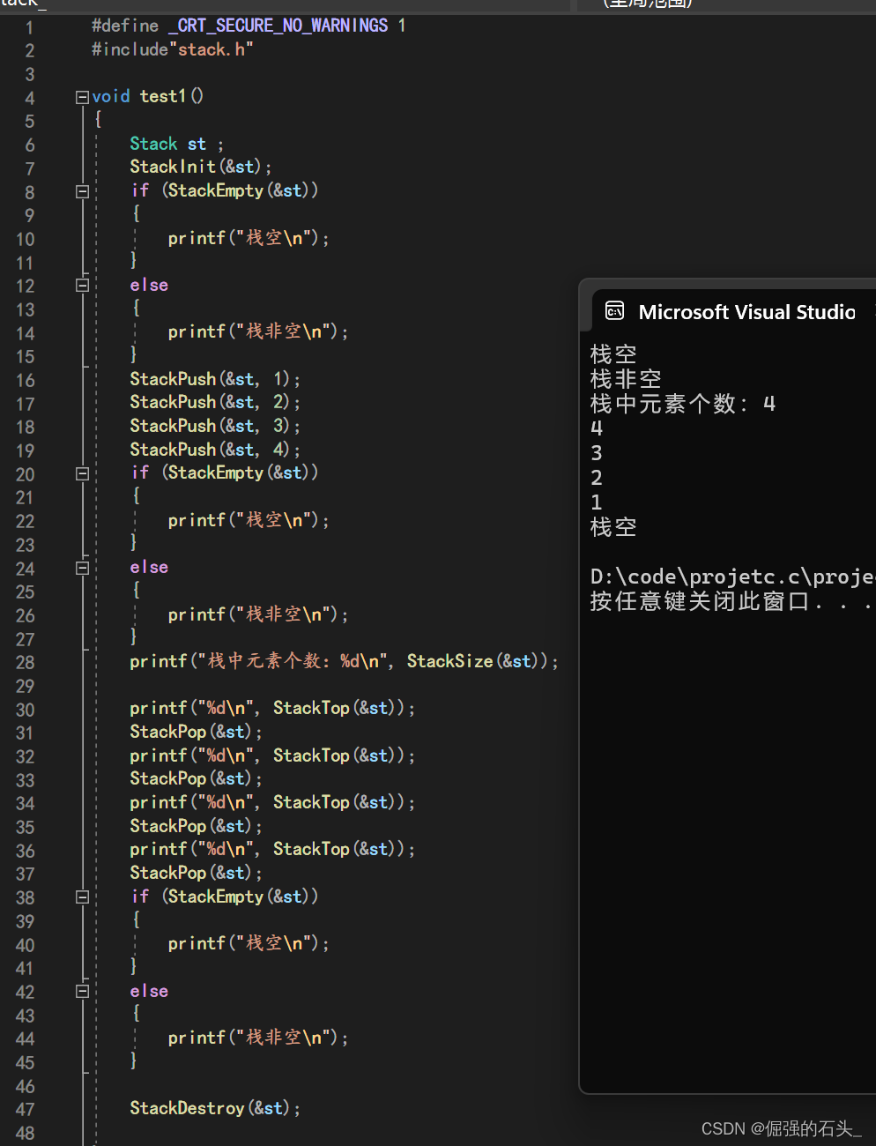Screen dimensions: 876x1146
Task: Click StackEmpty on line 38
Action: [x=216, y=897]
